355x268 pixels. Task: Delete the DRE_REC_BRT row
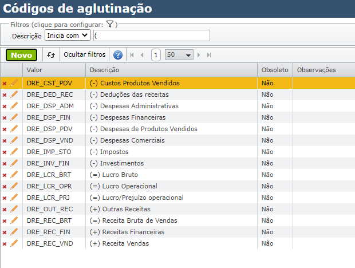pos(5,221)
